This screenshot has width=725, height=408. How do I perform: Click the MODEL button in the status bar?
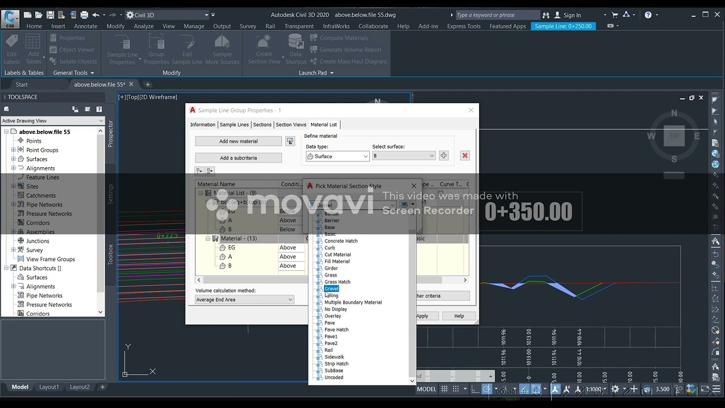pyautogui.click(x=427, y=389)
